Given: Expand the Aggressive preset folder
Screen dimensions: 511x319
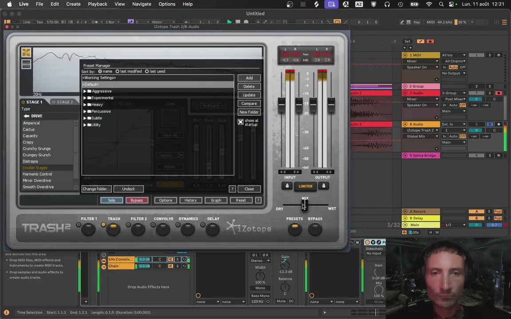Looking at the screenshot, I should tap(85, 91).
